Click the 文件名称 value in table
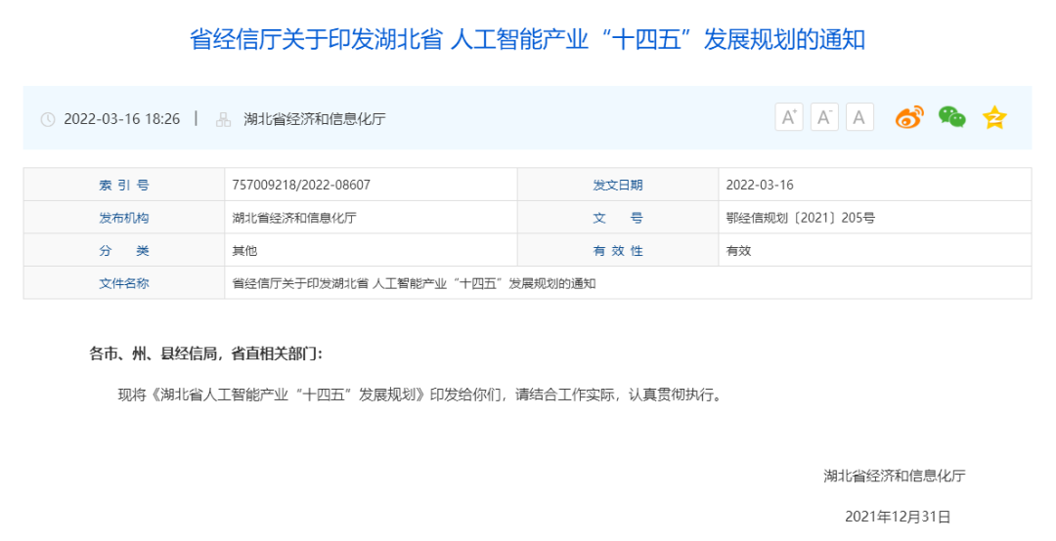The width and height of the screenshot is (1056, 541). click(414, 283)
